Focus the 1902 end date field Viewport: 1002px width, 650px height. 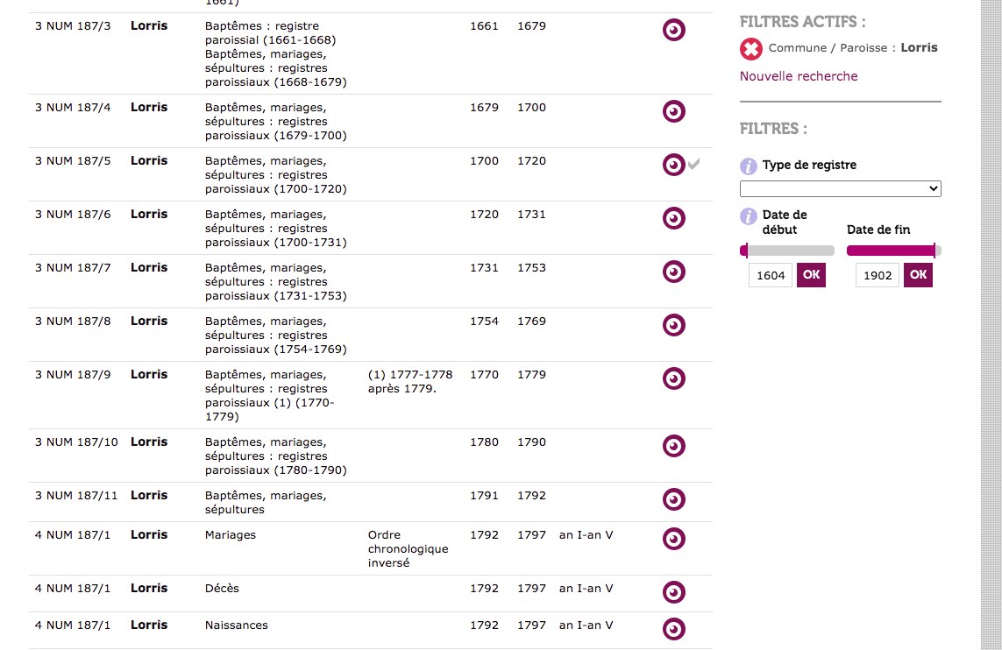pos(878,276)
